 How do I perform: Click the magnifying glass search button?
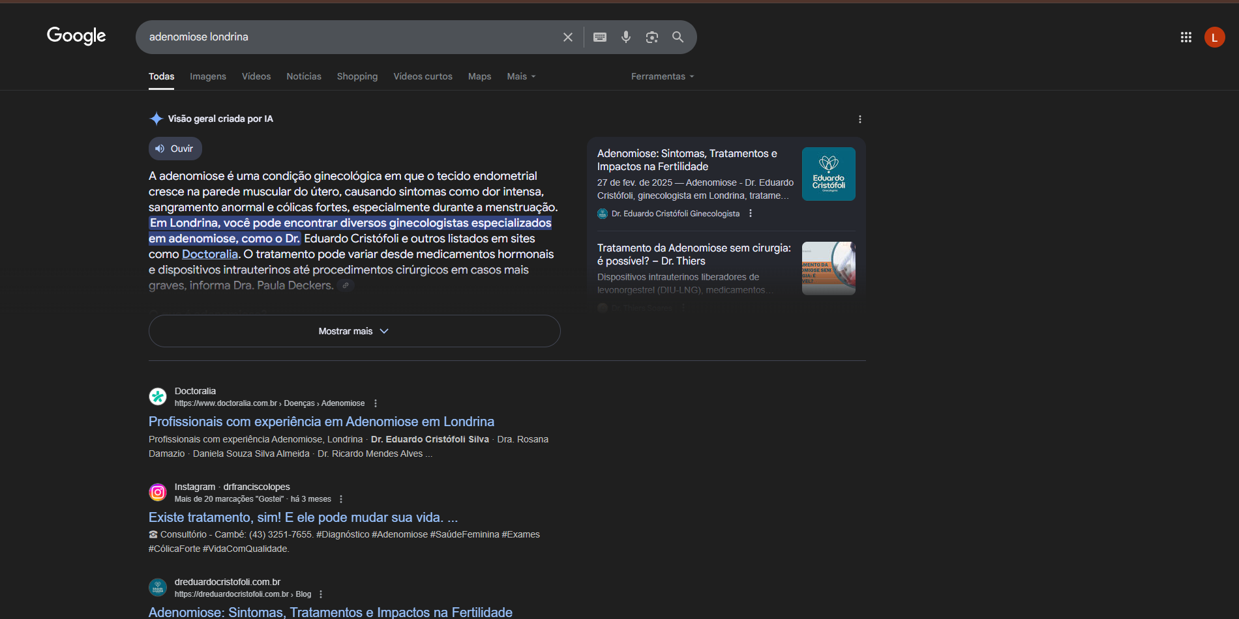[x=678, y=37]
